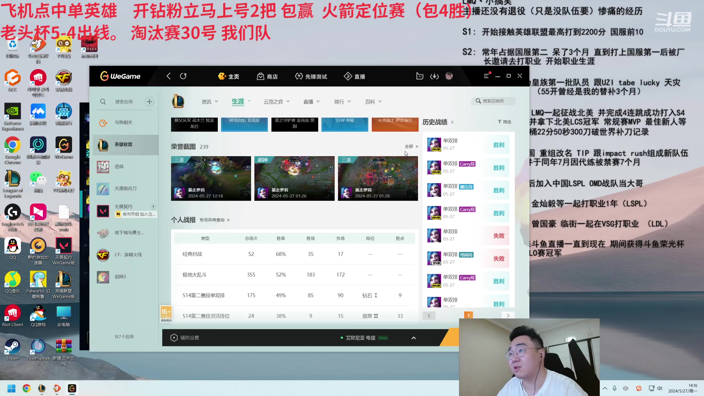Click the SSW 泰隆 skin card

(345, 124)
